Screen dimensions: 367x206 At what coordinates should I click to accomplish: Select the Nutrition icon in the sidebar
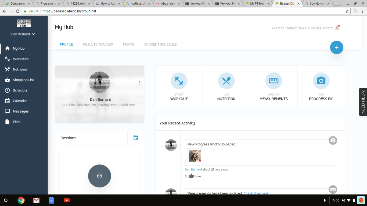(x=6, y=69)
